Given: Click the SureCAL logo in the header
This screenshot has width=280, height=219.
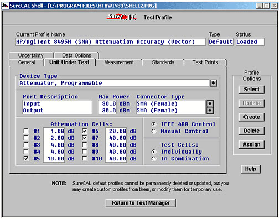Looking at the screenshot, I should coord(121,17).
